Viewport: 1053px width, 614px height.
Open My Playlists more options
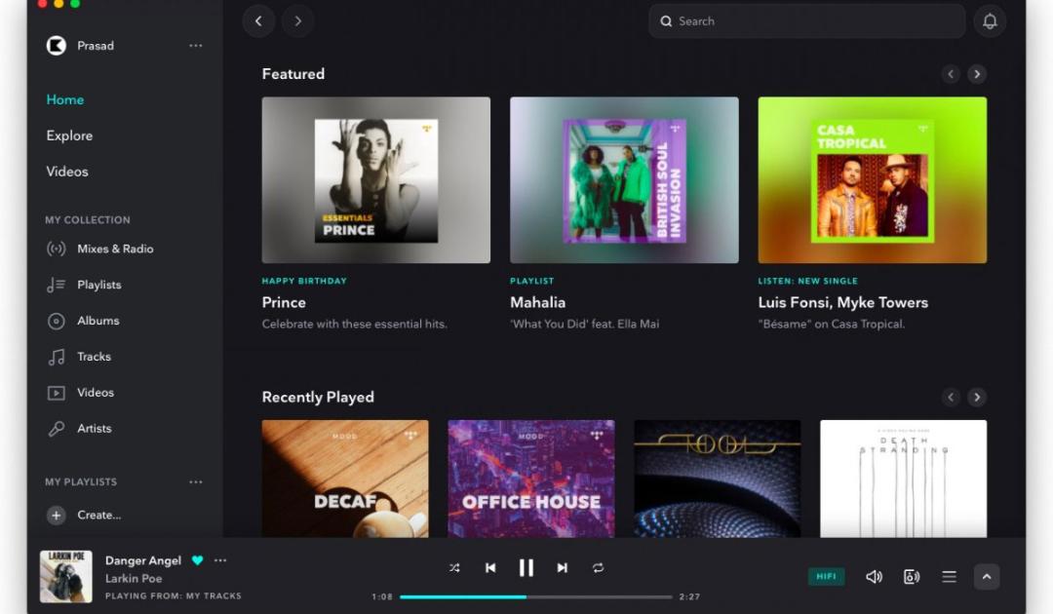click(195, 481)
